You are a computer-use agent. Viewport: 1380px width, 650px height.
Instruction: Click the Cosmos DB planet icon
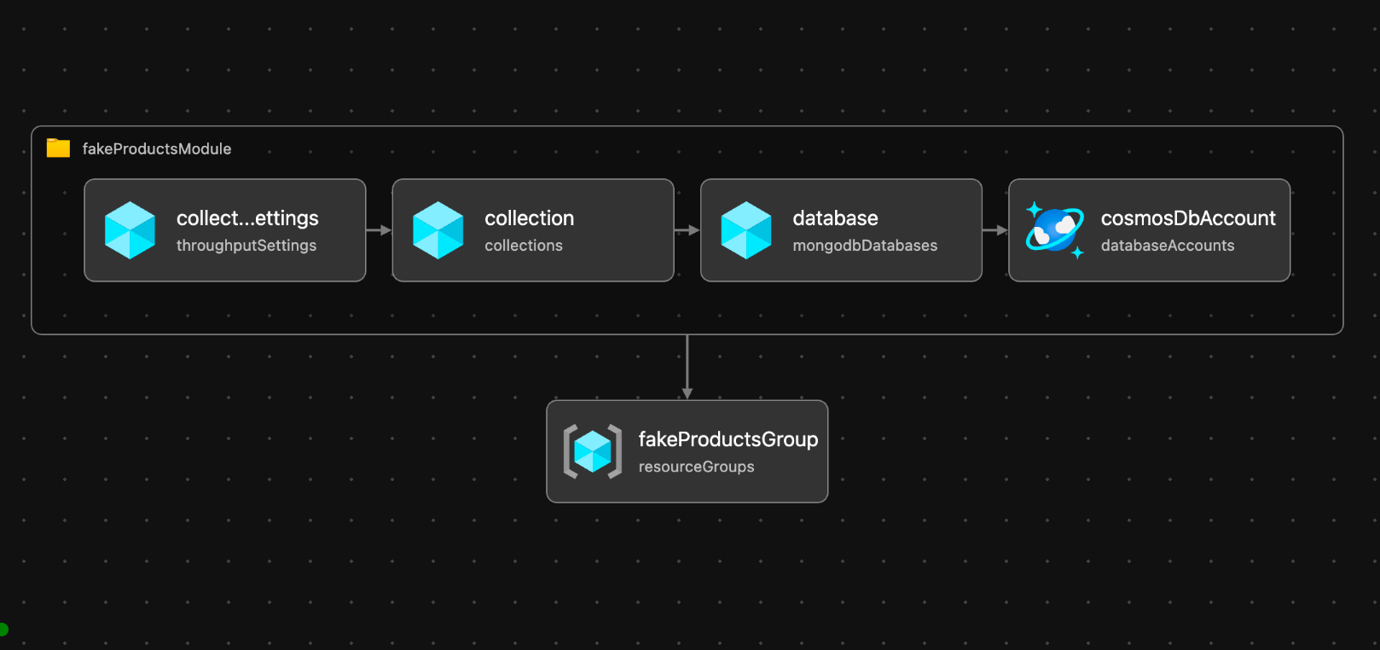click(x=1055, y=230)
